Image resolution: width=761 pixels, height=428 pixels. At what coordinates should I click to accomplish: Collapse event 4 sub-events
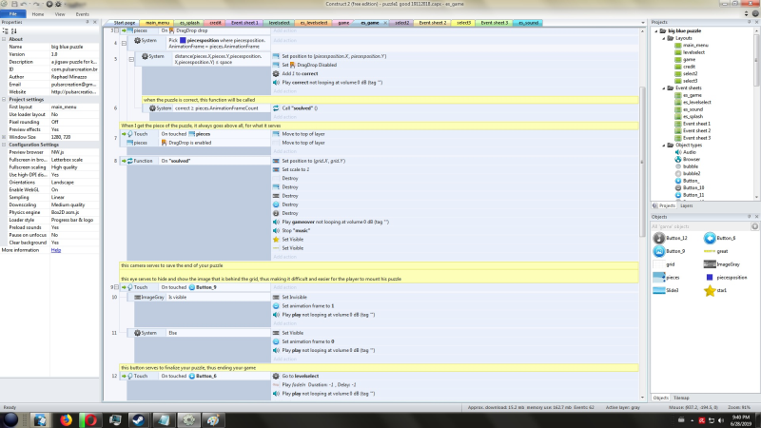(x=124, y=43)
